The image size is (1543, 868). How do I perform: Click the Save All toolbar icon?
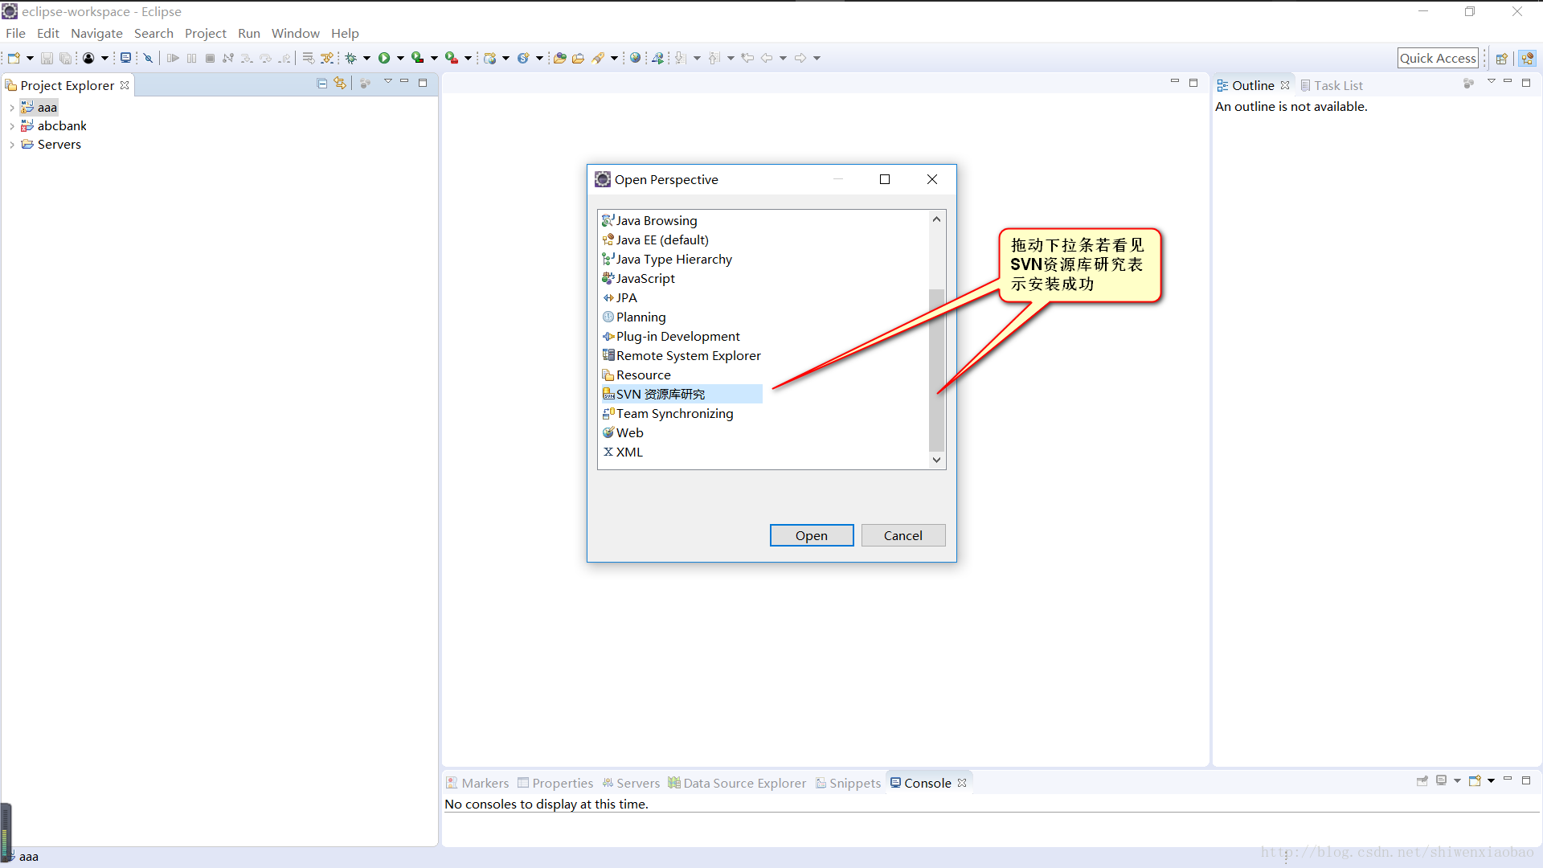coord(65,58)
